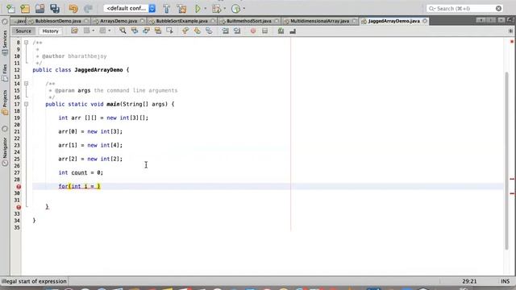Stop macro recording

(x=264, y=31)
